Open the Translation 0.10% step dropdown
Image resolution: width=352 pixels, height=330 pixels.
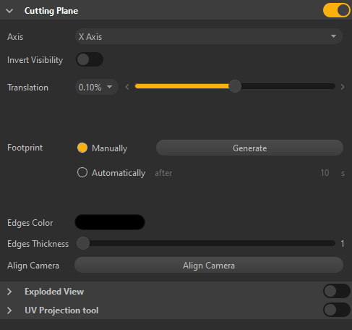coord(97,87)
